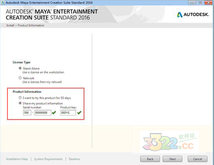The height and width of the screenshot is (165, 214).
Task: Click the serial number field 66666666
Action: click(x=43, y=113)
